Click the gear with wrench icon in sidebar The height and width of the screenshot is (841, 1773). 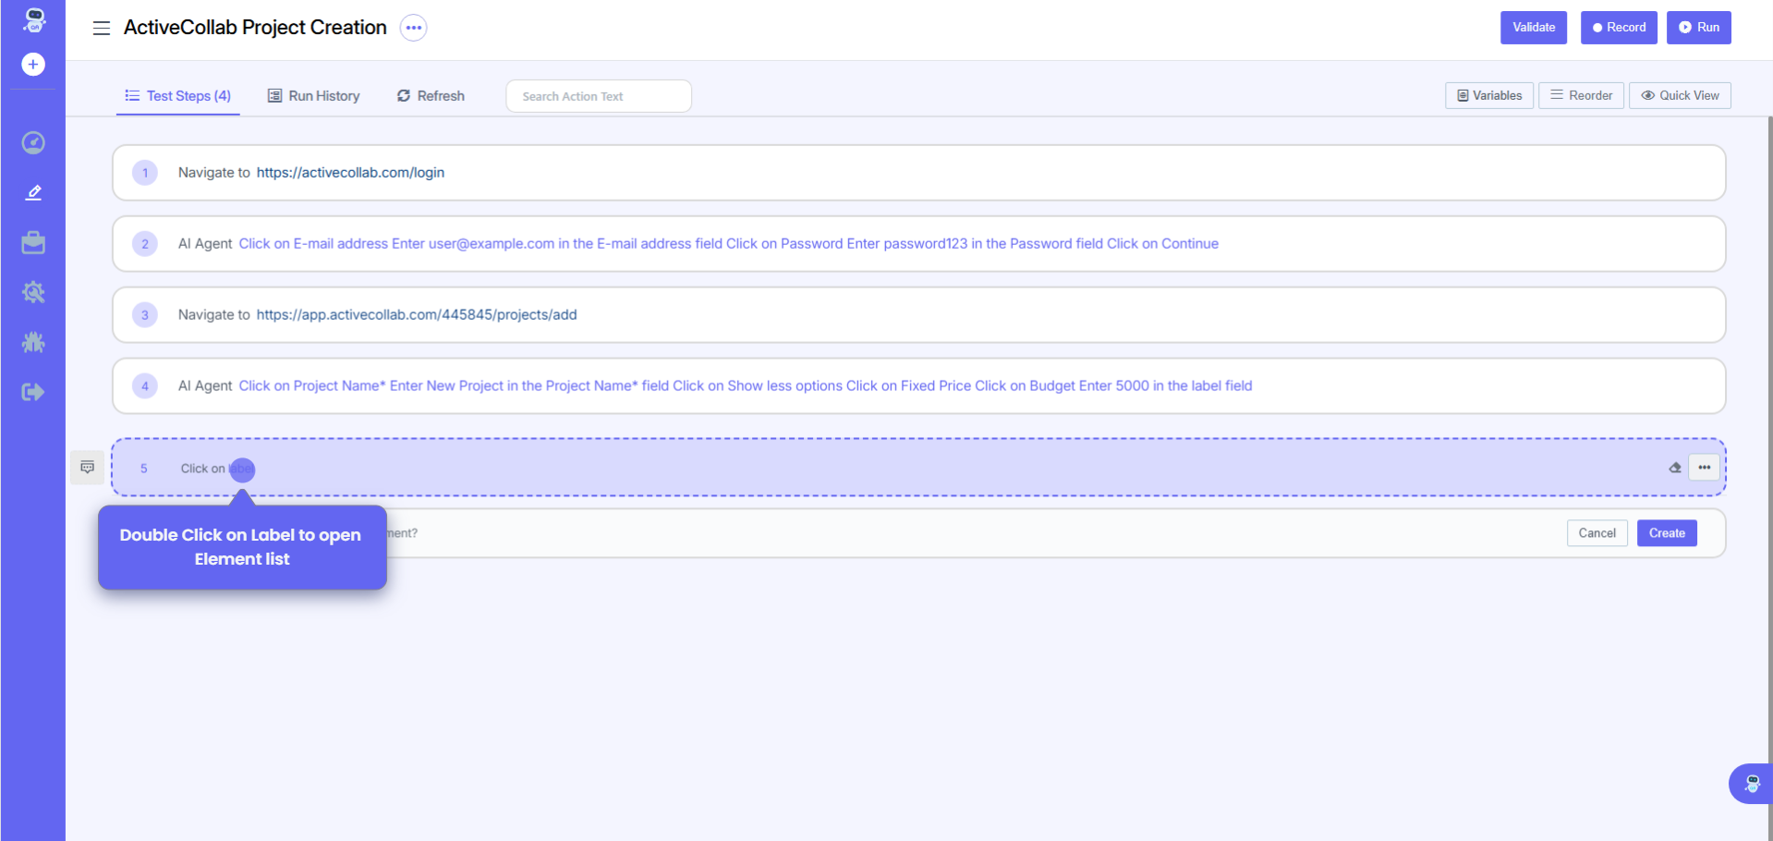click(x=33, y=292)
